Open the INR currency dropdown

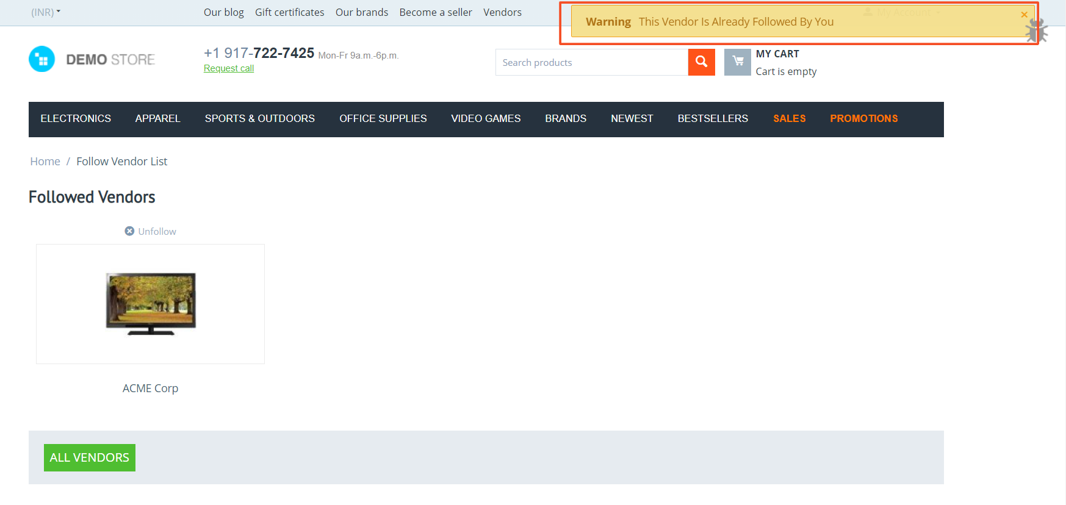pyautogui.click(x=46, y=12)
